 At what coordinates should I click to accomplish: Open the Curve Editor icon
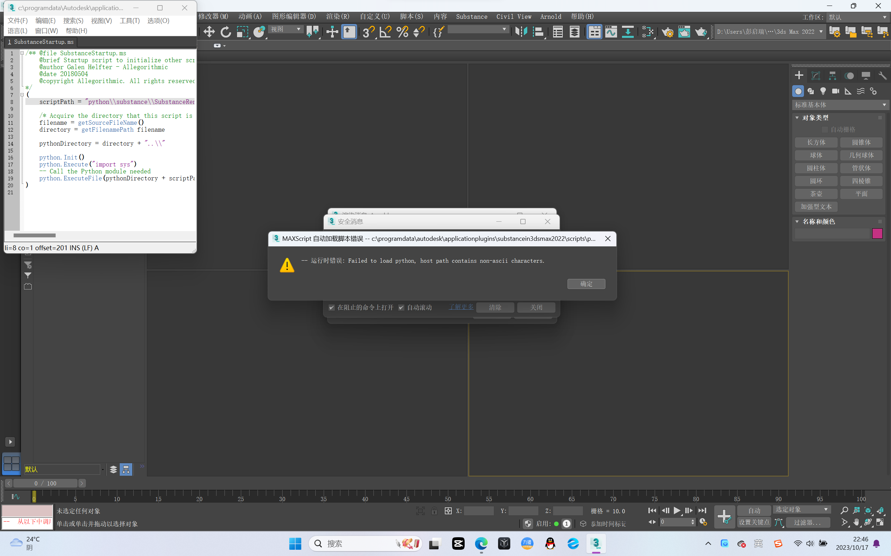(x=611, y=32)
